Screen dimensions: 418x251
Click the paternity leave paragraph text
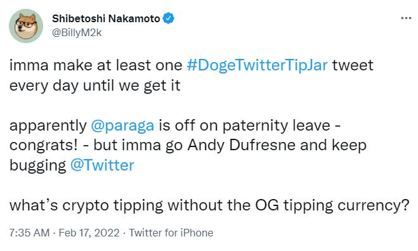188,146
